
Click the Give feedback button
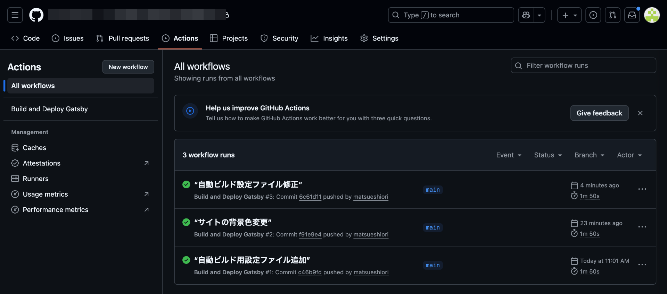click(599, 113)
